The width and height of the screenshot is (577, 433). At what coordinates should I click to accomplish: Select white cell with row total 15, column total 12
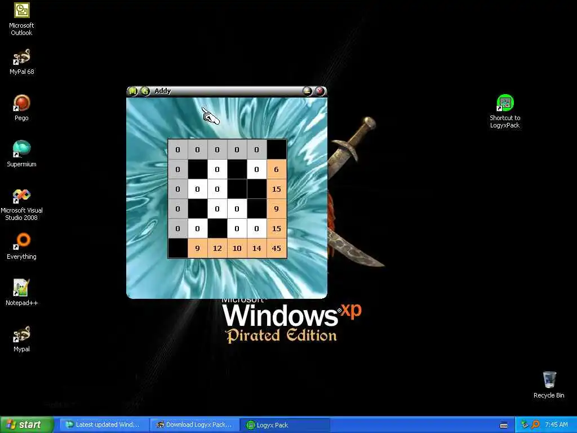click(x=217, y=189)
